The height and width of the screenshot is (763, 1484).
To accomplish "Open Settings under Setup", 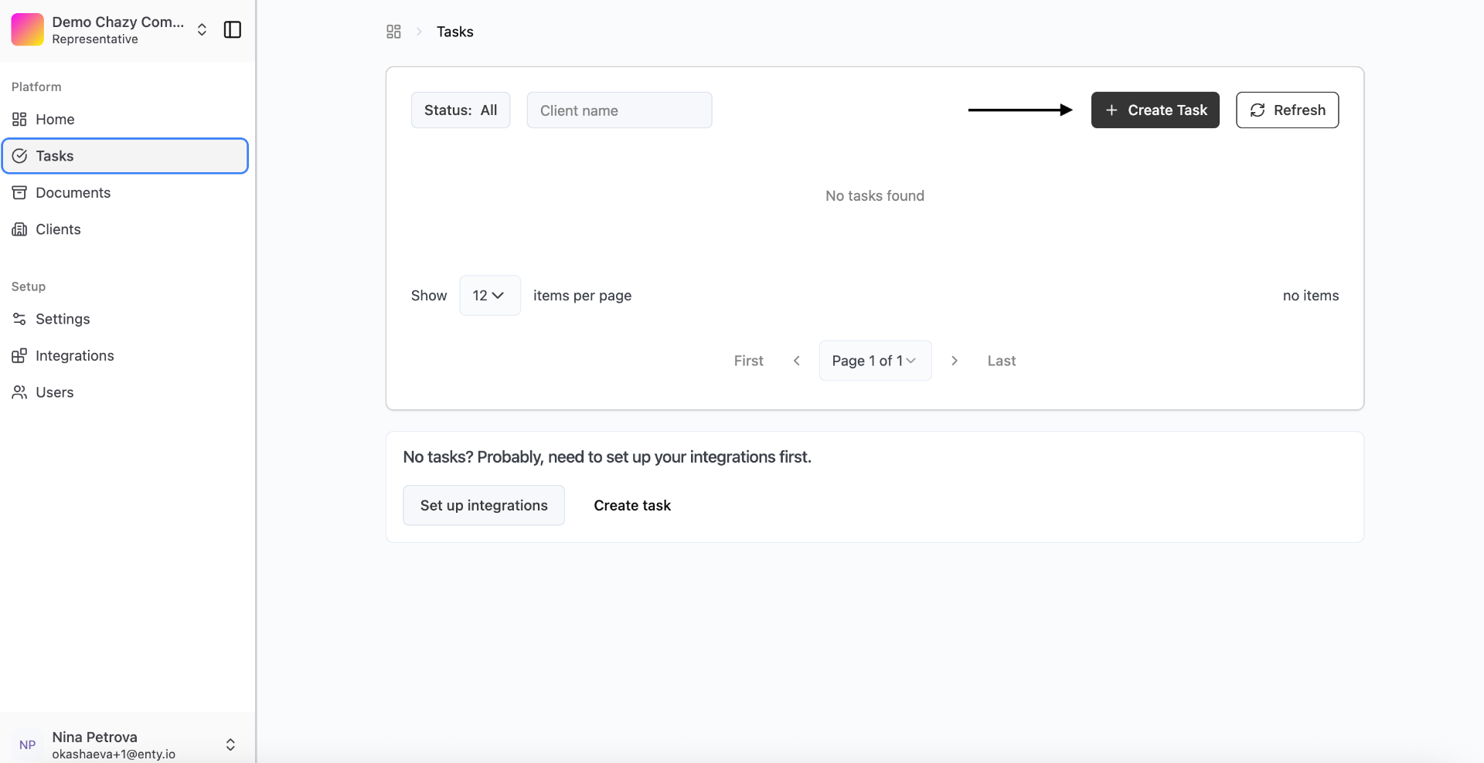I will (125, 319).
